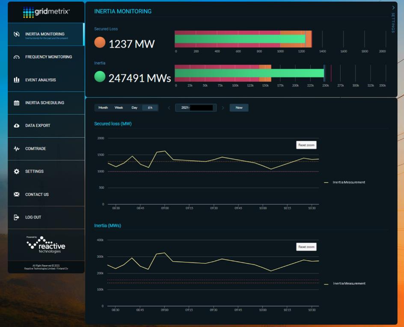
Task: Click the Data Export cloud icon
Action: [17, 126]
